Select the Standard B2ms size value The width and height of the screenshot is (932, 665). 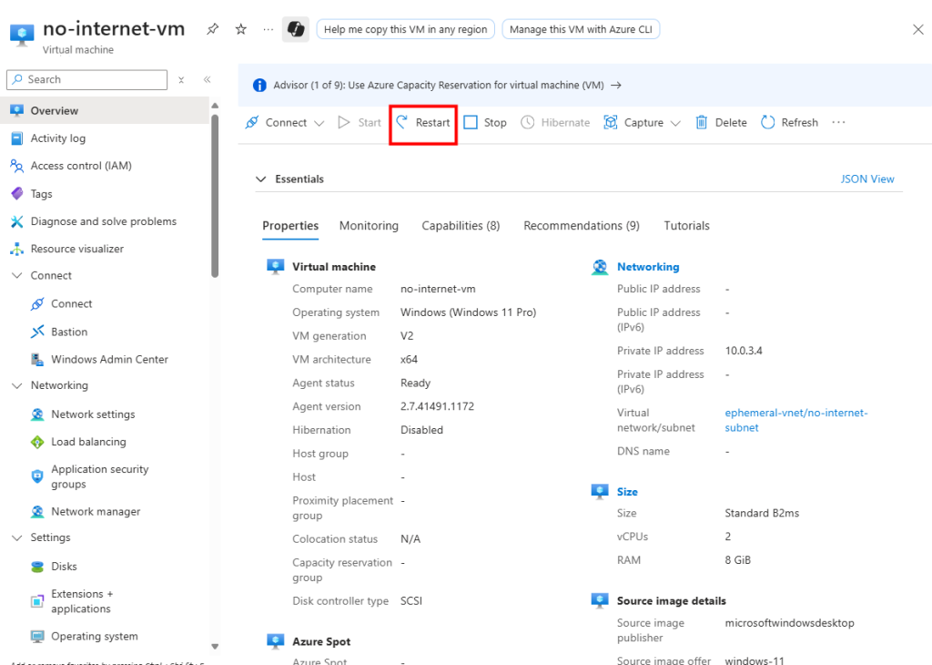[x=762, y=513]
